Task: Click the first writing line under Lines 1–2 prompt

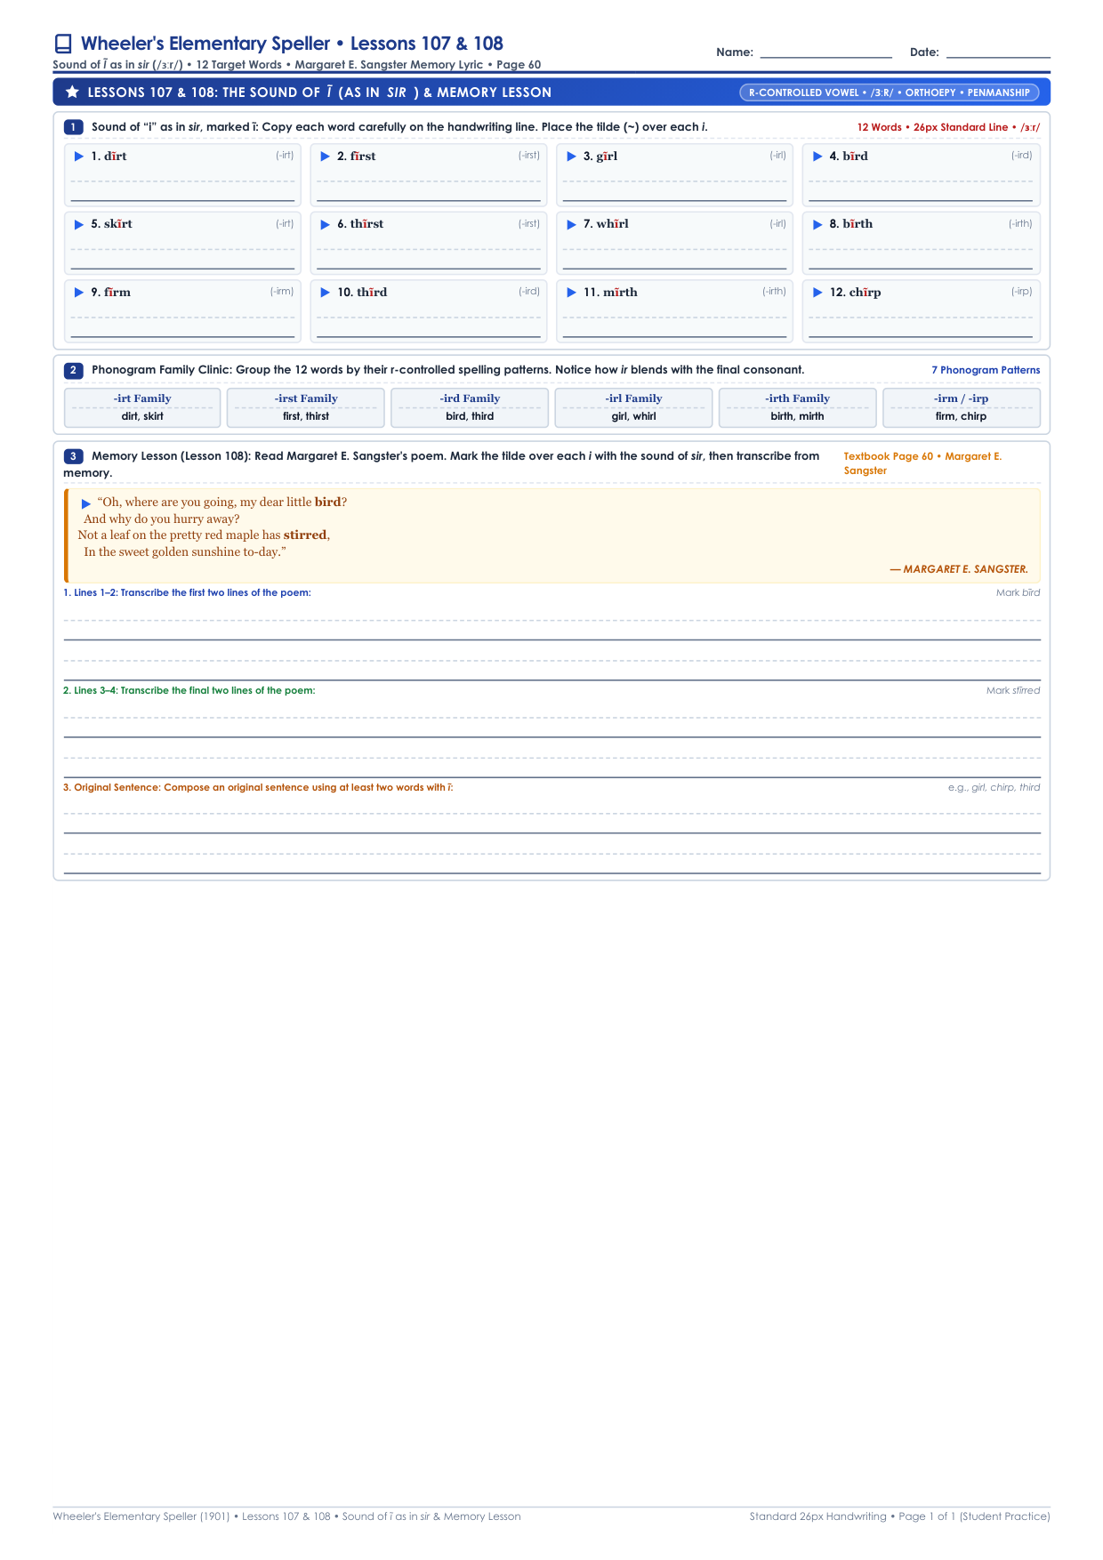Action: [552, 630]
